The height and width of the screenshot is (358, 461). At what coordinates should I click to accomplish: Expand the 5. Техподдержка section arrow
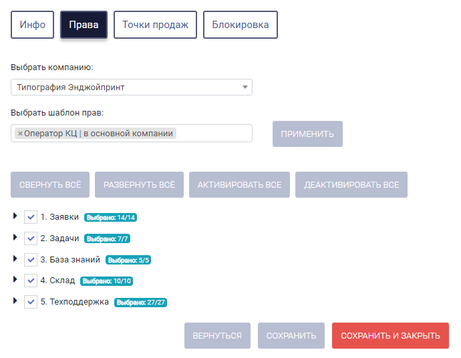pos(15,301)
